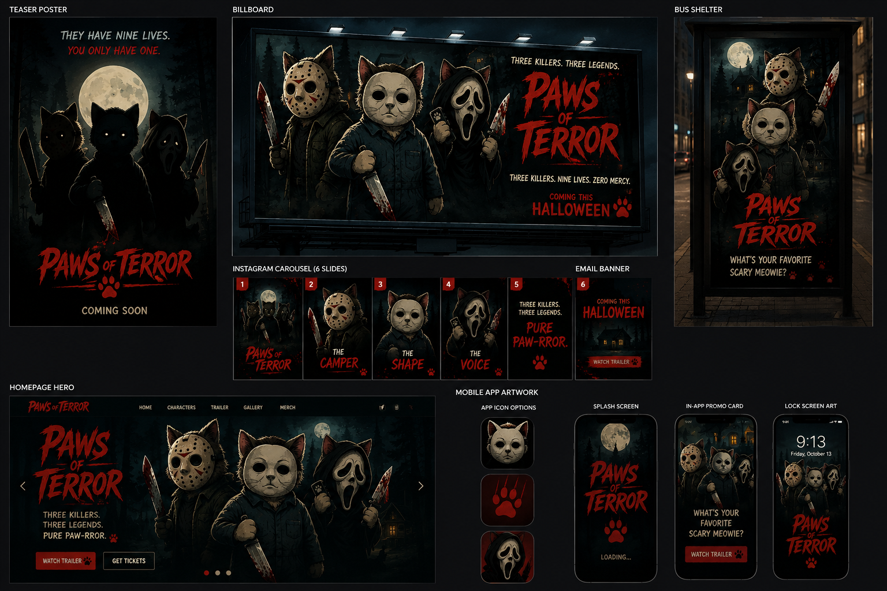The image size is (887, 591).
Task: Click Friday, October 13 date text
Action: pos(811,454)
